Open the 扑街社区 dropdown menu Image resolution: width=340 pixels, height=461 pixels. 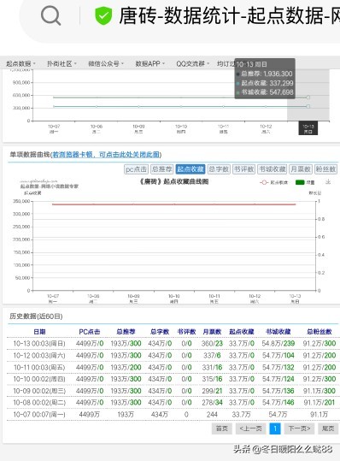(62, 64)
